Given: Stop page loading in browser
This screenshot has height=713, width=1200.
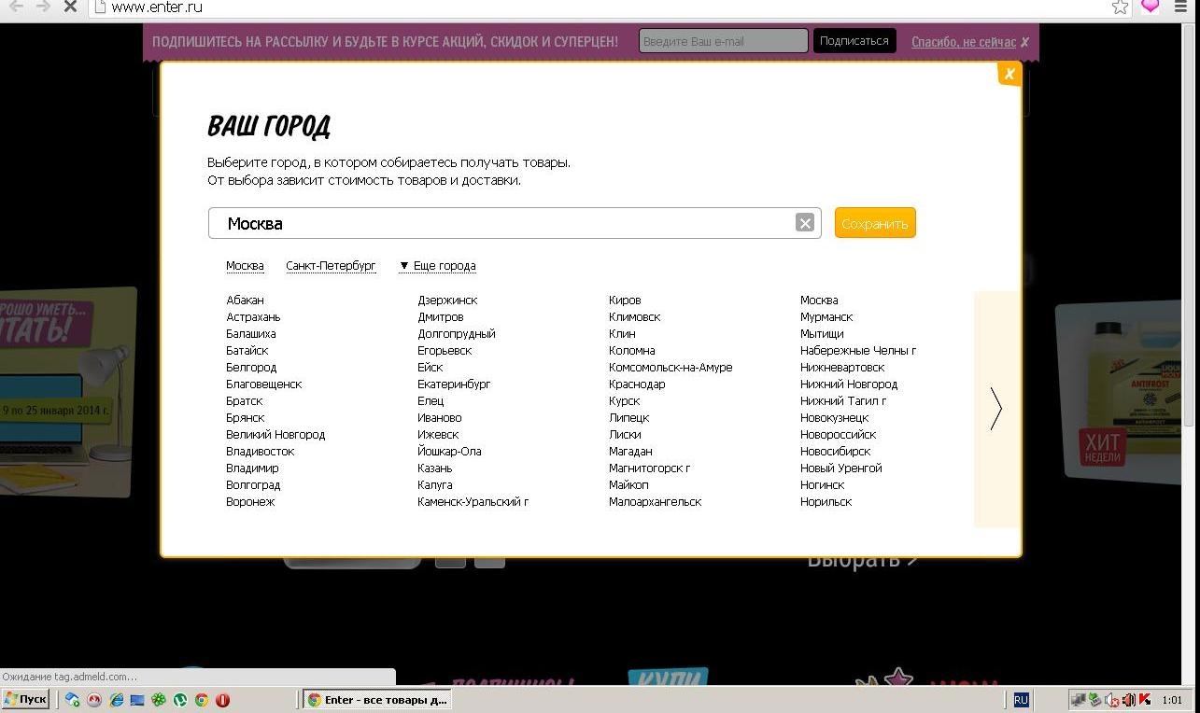Looking at the screenshot, I should [x=69, y=7].
